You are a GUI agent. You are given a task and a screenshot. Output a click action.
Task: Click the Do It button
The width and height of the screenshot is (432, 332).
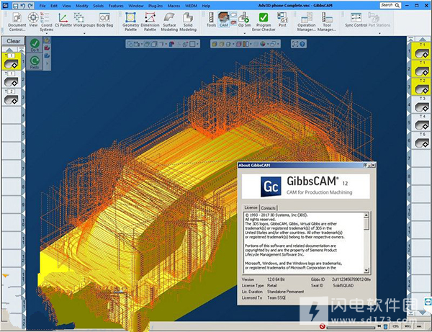35,45
